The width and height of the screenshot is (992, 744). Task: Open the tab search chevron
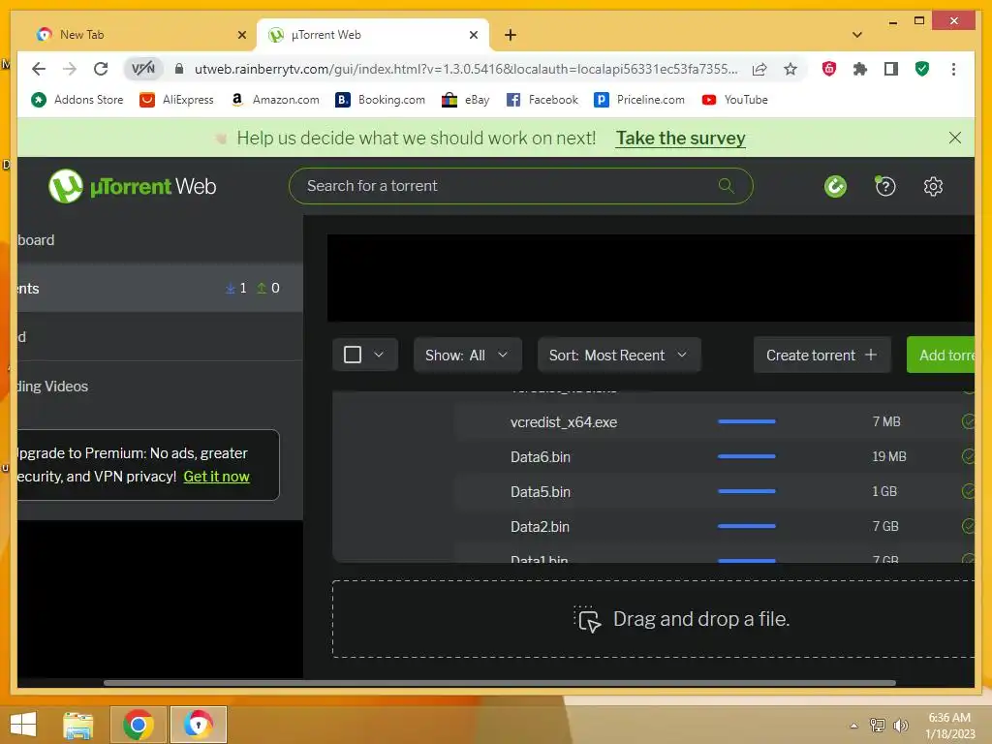tap(857, 35)
